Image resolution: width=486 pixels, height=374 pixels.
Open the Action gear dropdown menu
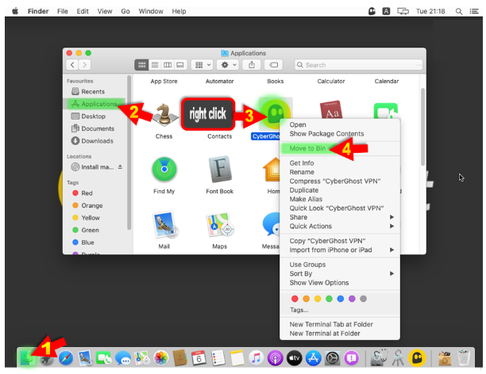click(228, 65)
